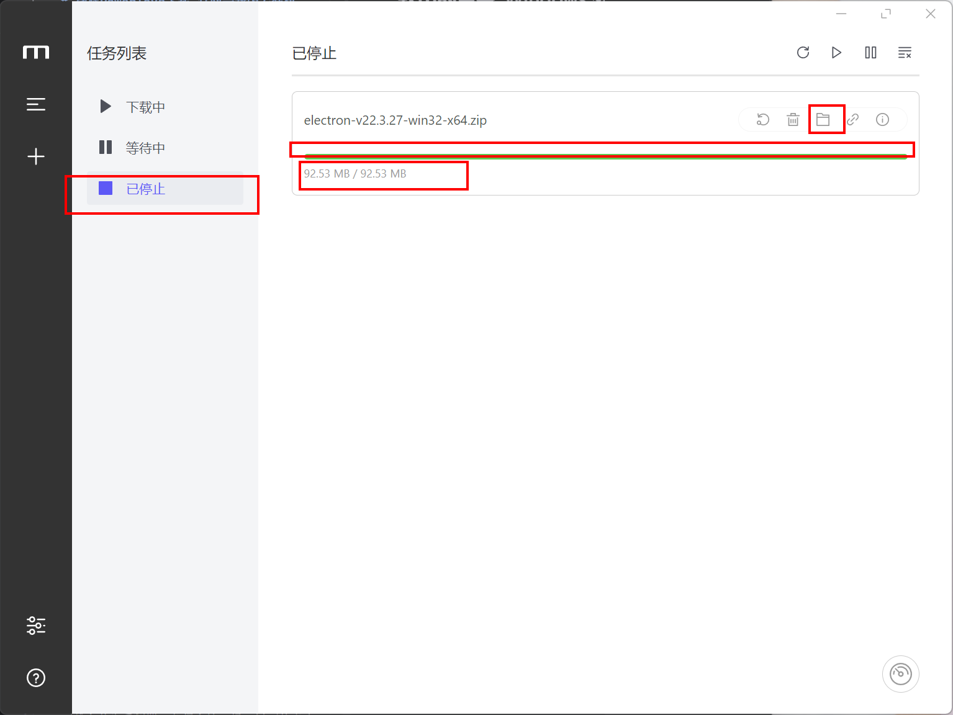Click the Motrix logo icon

36,52
